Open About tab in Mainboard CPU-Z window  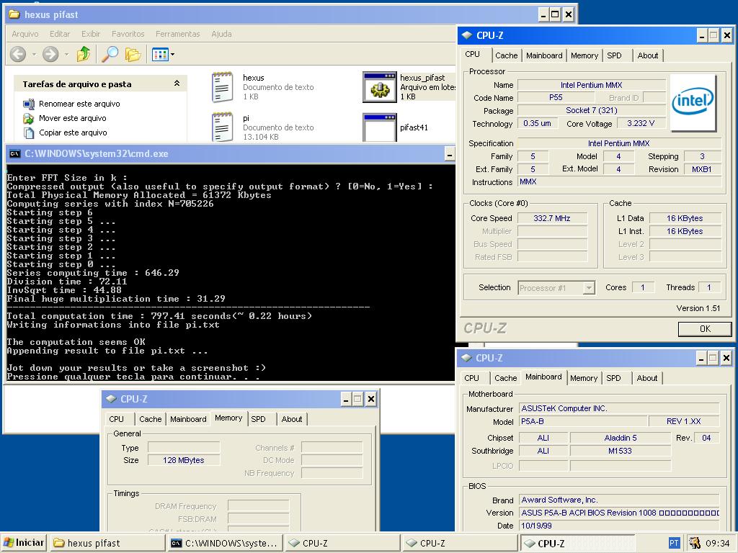click(647, 378)
